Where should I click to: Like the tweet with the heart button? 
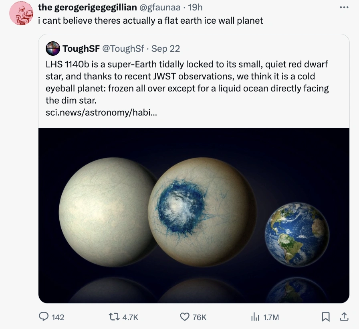[x=184, y=317]
